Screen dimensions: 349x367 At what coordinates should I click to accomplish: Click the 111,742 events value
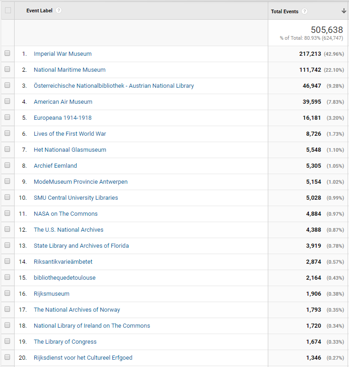[x=310, y=70]
